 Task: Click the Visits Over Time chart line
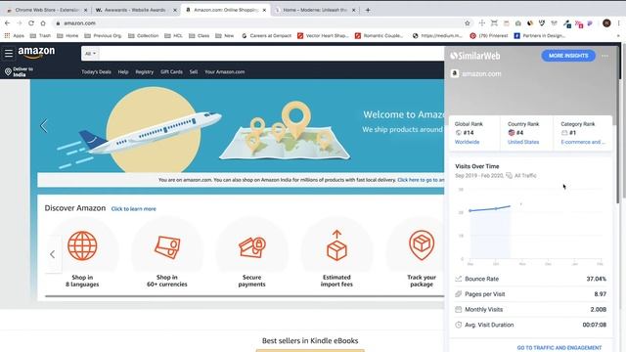click(490, 208)
